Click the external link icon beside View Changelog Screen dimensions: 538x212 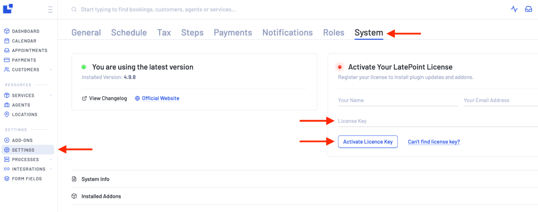pos(84,99)
